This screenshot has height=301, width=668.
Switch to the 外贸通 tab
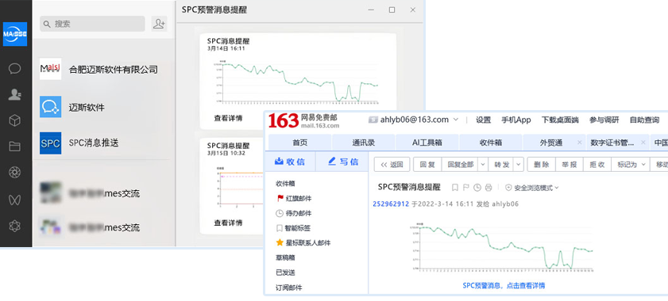point(550,143)
